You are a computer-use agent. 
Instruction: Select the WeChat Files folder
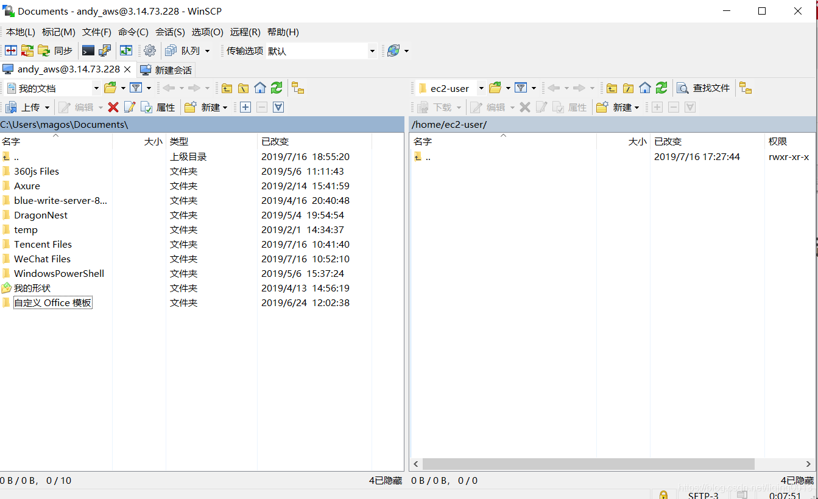42,259
